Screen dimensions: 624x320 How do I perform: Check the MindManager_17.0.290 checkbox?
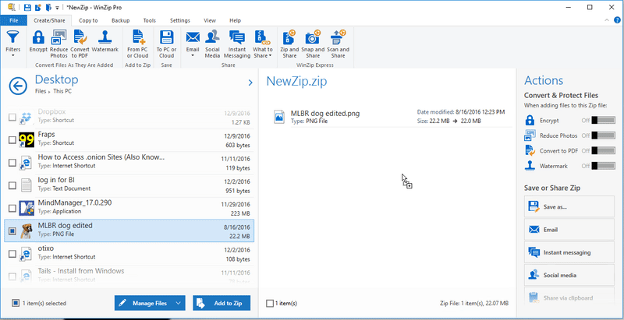[12, 208]
